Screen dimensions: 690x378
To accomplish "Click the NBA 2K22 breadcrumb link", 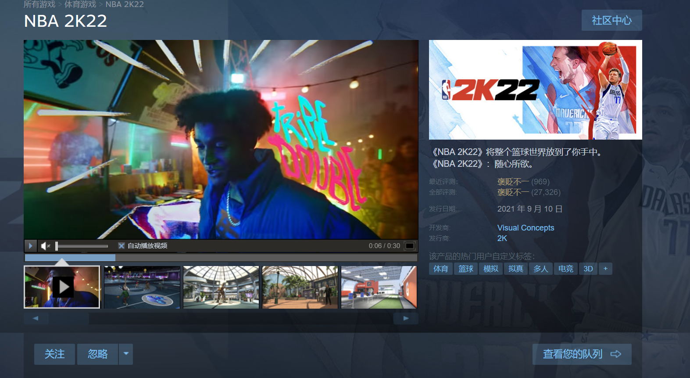I will click(125, 4).
